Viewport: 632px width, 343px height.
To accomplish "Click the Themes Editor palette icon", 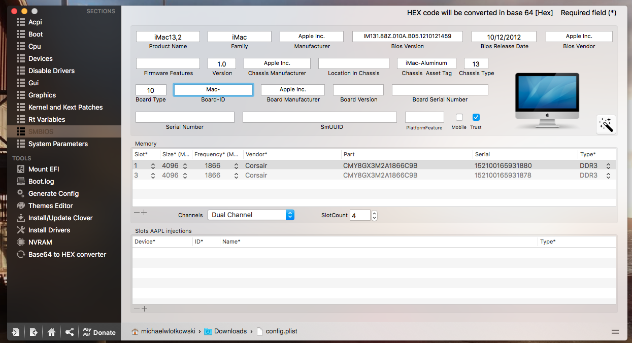I will coord(21,205).
